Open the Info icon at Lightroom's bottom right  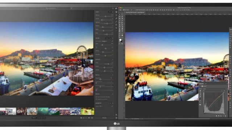pos(116,118)
